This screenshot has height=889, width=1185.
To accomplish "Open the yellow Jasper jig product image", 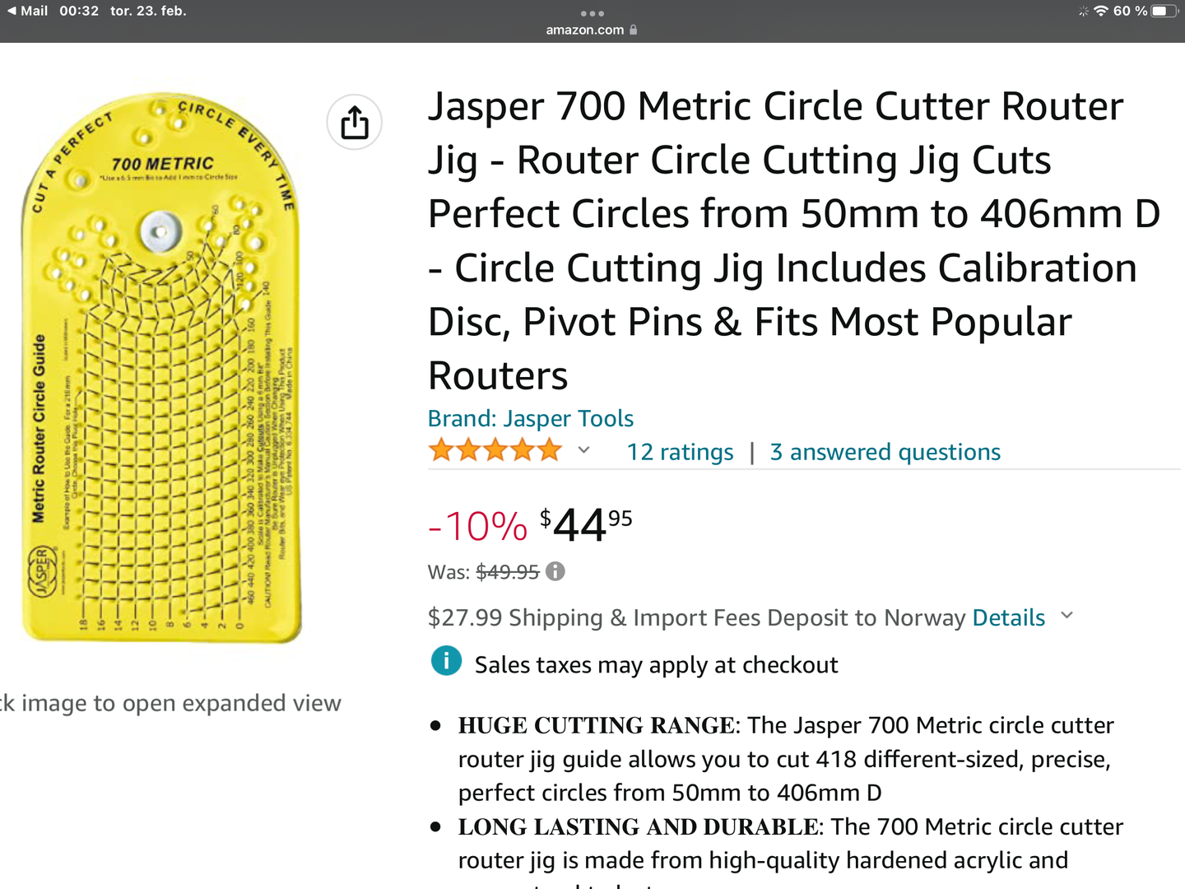I will pyautogui.click(x=161, y=368).
